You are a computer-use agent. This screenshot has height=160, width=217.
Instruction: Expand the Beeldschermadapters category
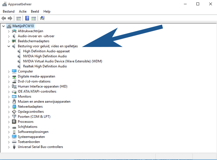tap(9, 41)
